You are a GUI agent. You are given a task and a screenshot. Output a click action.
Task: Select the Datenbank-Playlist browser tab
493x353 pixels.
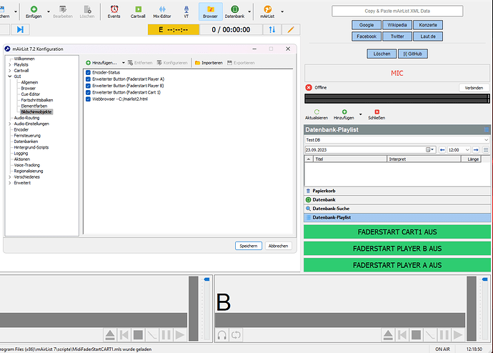pos(397,217)
